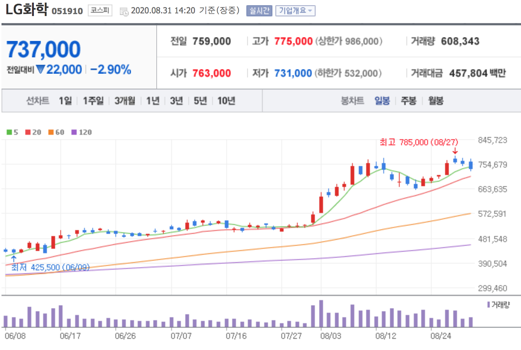
Task: Click the 최고 785,000 (08/27) annotation
Action: (419, 142)
